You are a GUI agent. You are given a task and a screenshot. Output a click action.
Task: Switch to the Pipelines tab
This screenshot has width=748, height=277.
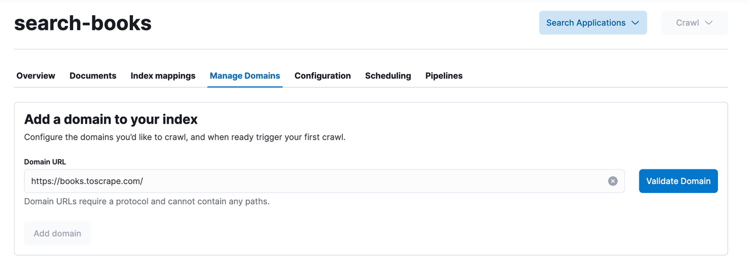pyautogui.click(x=444, y=76)
